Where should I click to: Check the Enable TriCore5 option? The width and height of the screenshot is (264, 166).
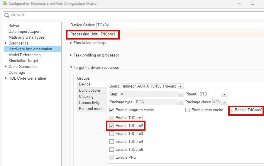click(112, 150)
